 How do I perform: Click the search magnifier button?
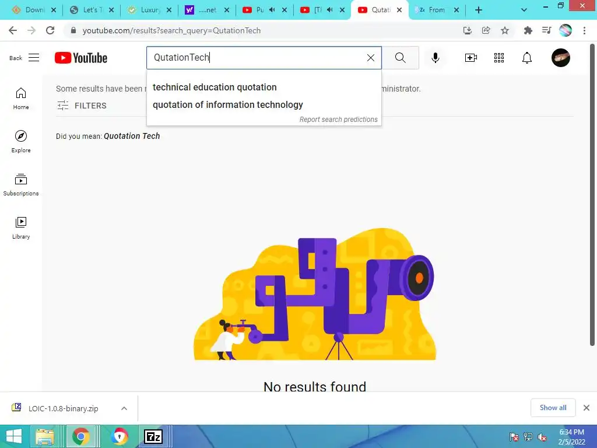click(x=400, y=58)
